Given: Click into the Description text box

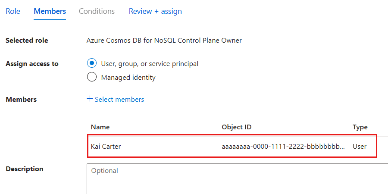Looking at the screenshot, I should coord(237,178).
